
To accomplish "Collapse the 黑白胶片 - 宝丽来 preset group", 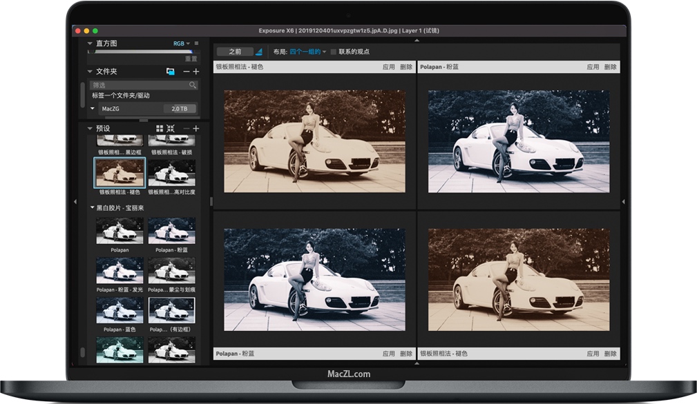I will 93,208.
